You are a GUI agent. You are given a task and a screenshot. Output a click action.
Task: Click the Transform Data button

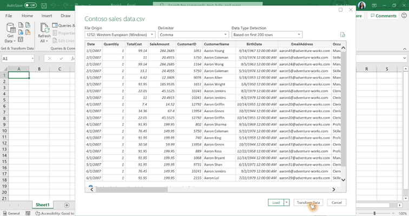click(308, 202)
